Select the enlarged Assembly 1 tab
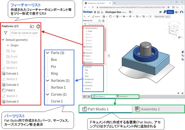 tap(158, 109)
